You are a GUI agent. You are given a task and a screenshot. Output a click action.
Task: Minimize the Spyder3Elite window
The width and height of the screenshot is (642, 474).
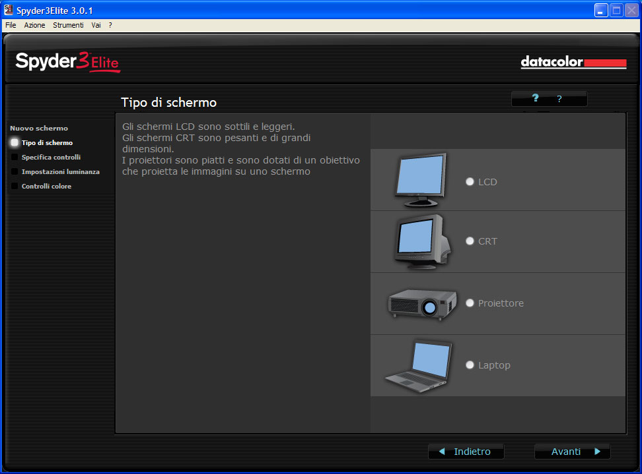pos(600,10)
